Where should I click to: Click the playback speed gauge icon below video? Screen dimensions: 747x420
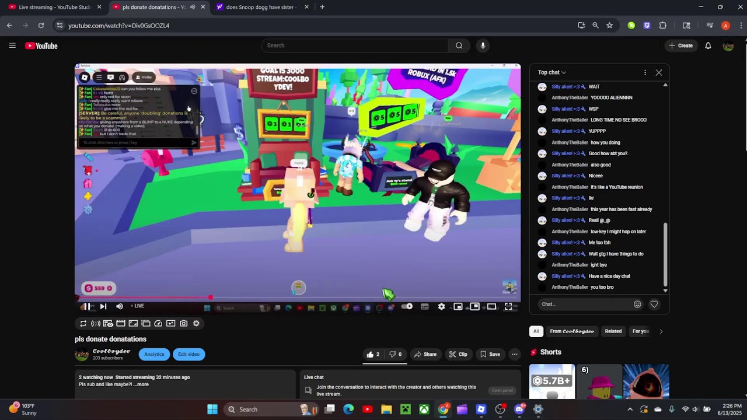(x=158, y=323)
